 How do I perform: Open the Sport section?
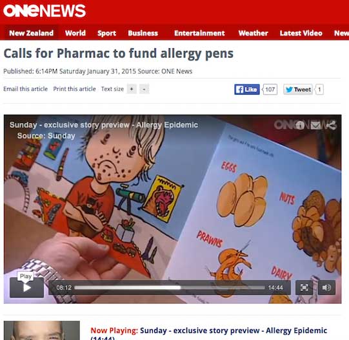[106, 33]
